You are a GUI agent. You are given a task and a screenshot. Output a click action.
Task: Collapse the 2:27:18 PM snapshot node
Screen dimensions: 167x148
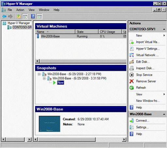[x=39, y=74]
